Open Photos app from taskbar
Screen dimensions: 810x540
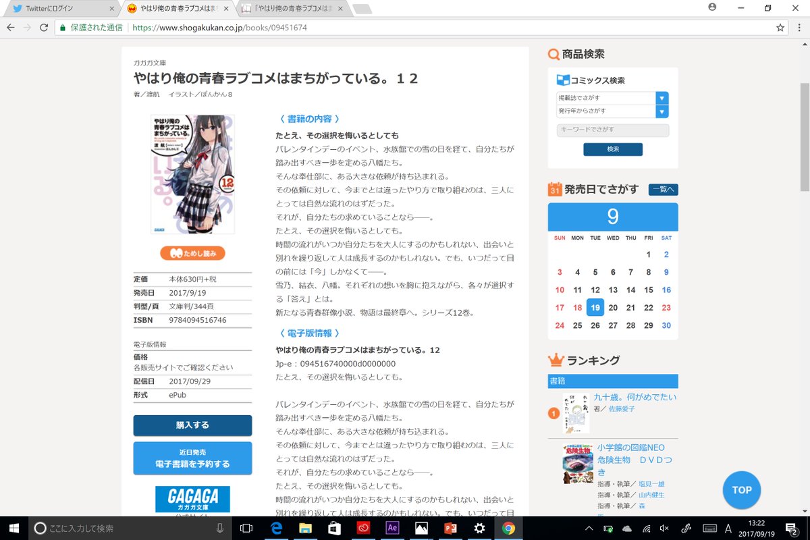point(421,528)
